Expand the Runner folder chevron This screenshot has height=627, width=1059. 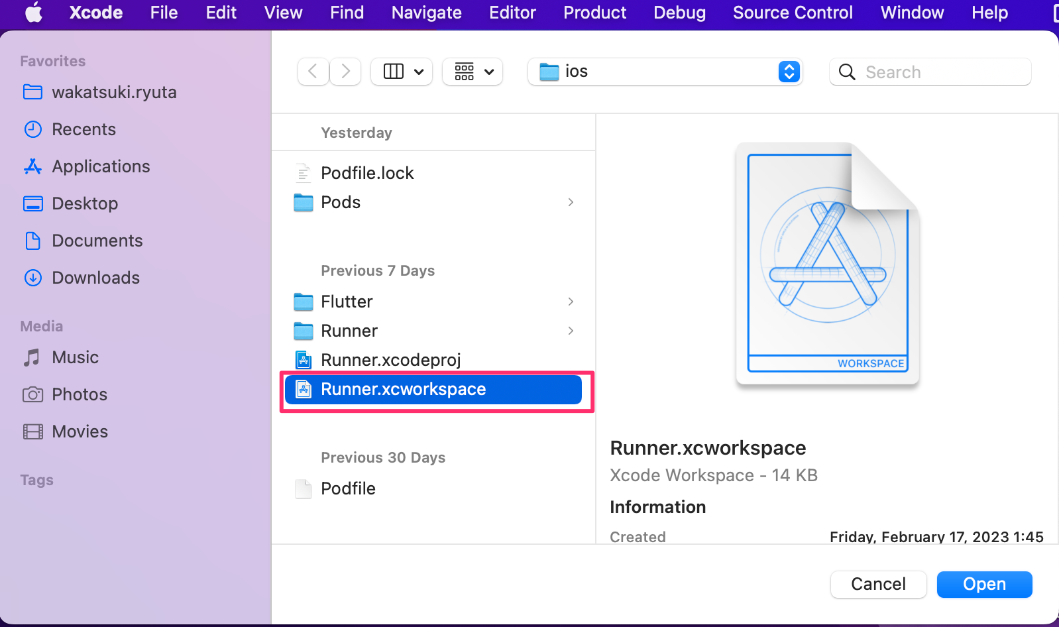click(571, 331)
